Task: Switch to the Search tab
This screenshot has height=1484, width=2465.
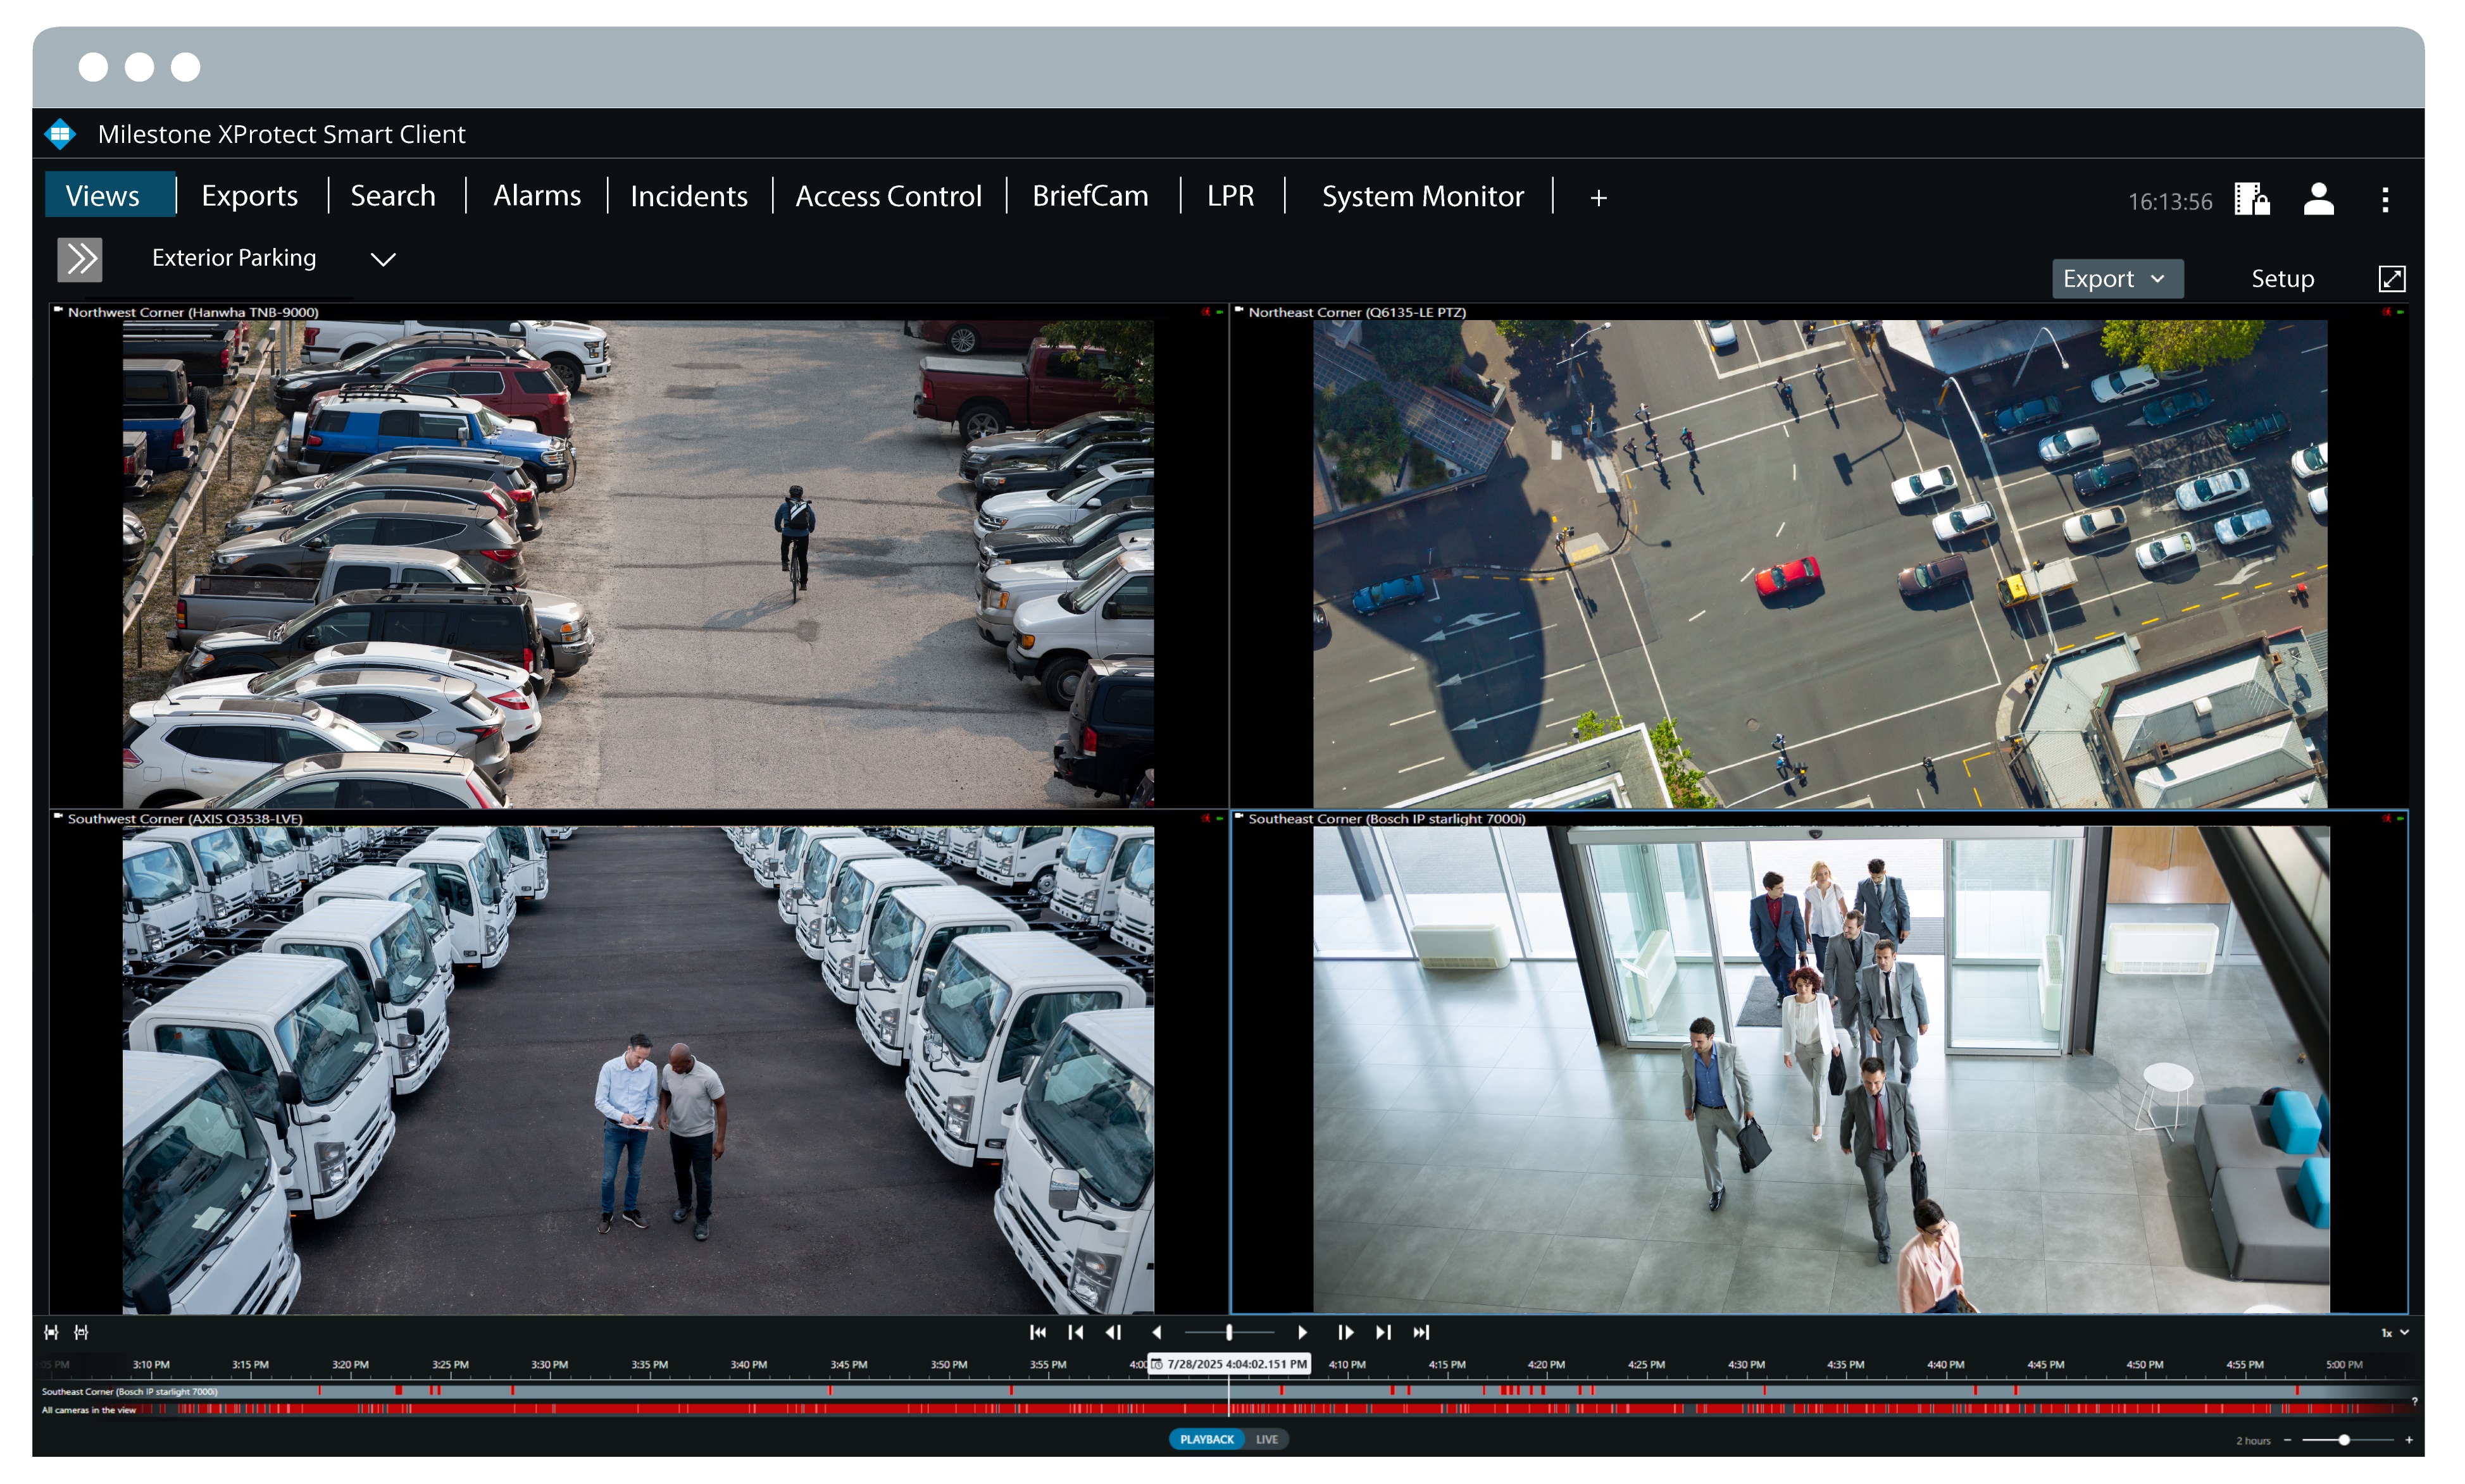Action: point(393,196)
